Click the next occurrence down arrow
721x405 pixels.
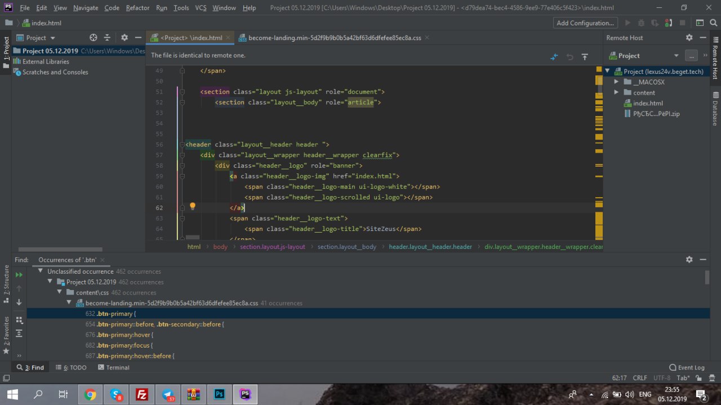[x=19, y=302]
